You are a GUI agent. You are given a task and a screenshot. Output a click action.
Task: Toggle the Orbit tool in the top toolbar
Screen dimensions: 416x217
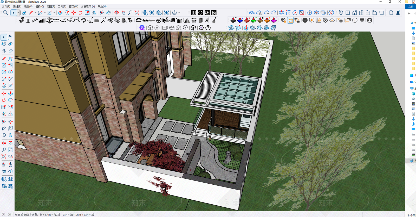(117, 12)
